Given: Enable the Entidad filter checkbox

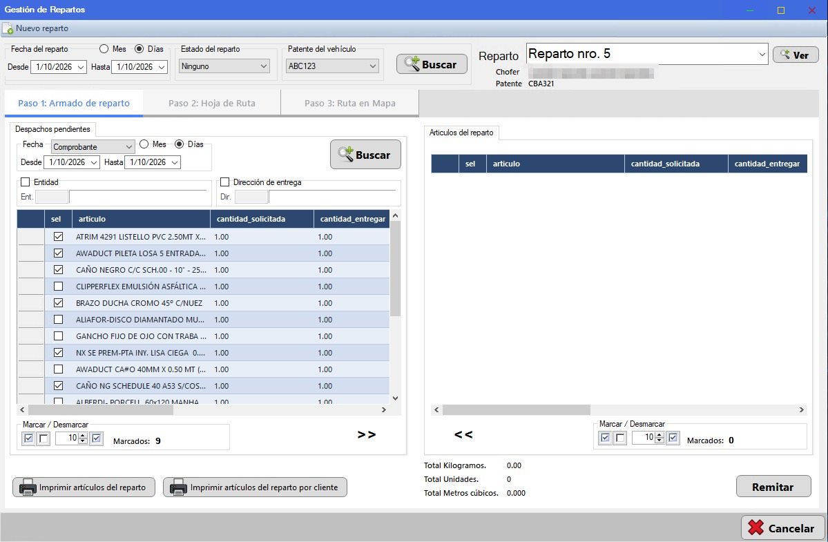Looking at the screenshot, I should click(26, 182).
